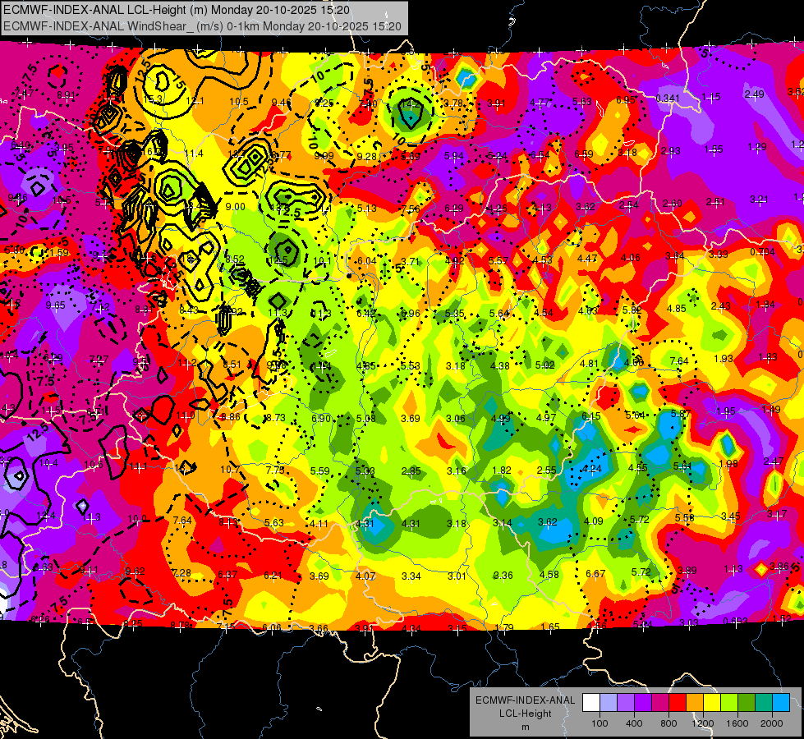Click the grid value 6.15
Image resolution: width=804 pixels, height=739 pixels.
coord(590,416)
